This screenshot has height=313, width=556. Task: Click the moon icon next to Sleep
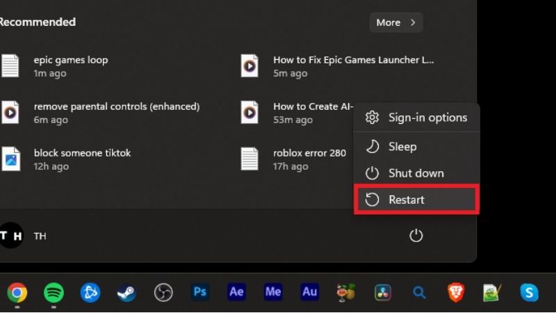click(372, 147)
